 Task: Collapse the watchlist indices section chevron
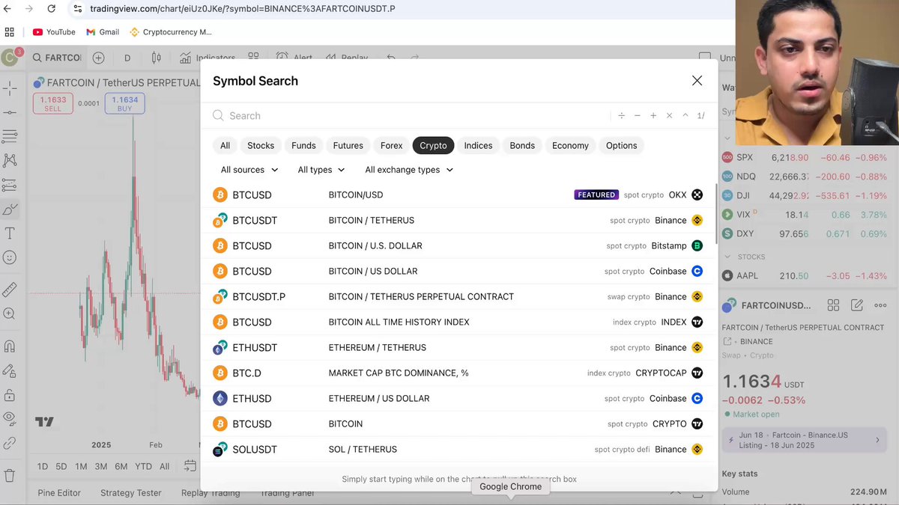[x=727, y=138]
